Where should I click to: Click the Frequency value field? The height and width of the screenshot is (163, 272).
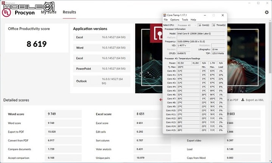[x=201, y=41]
